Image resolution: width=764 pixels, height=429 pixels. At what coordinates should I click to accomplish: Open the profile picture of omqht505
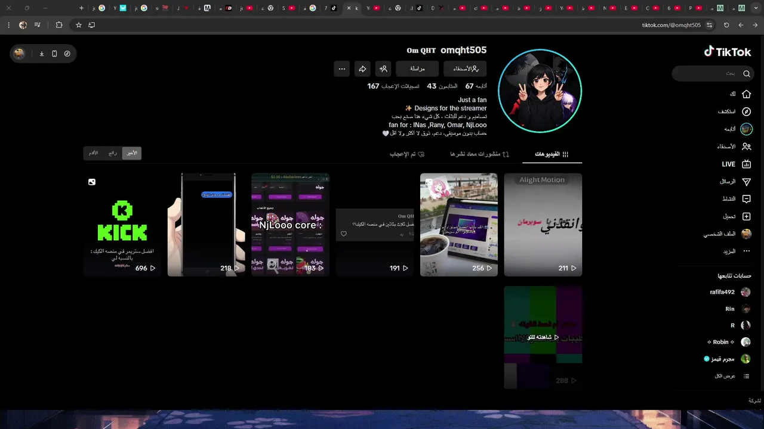[540, 91]
